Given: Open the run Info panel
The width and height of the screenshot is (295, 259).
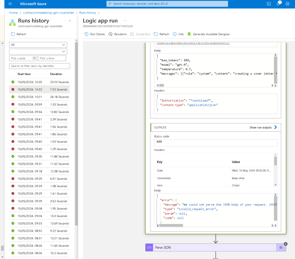Looking at the screenshot, I should tap(178, 34).
